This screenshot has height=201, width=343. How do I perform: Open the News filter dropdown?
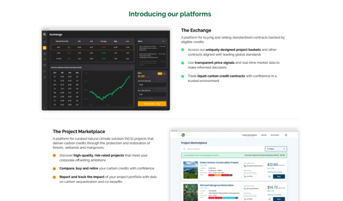(164, 41)
